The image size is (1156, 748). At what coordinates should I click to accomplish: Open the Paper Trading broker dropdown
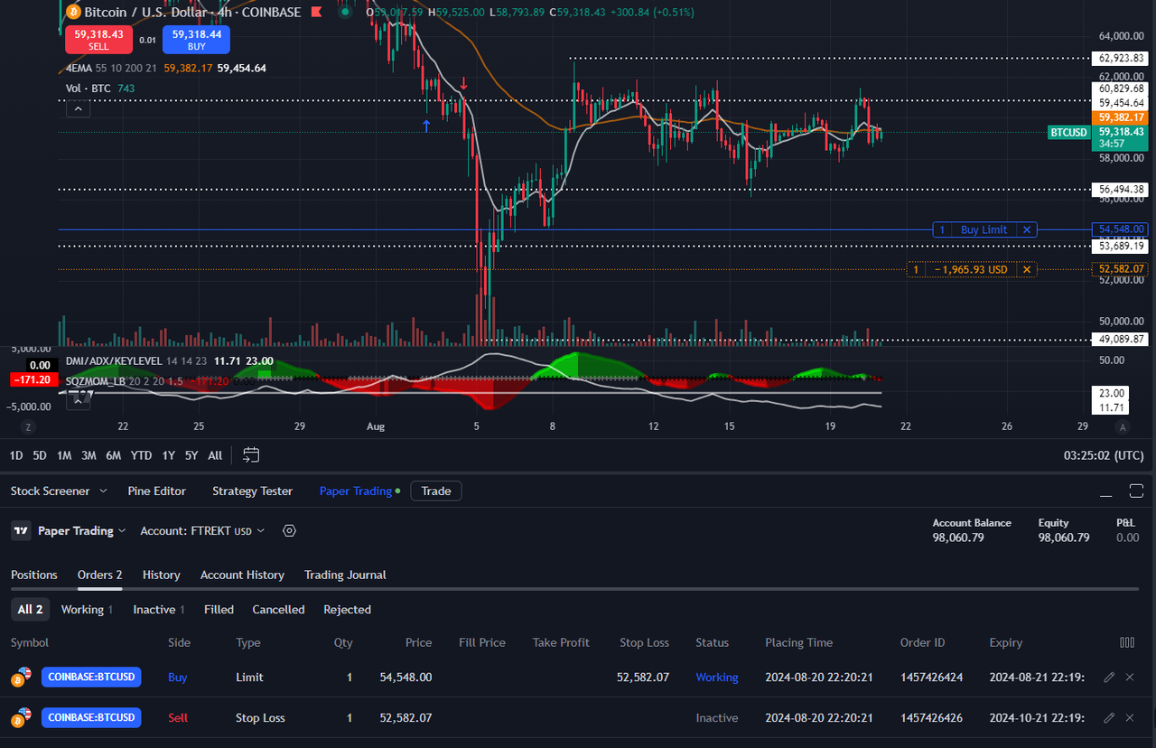[x=122, y=531]
